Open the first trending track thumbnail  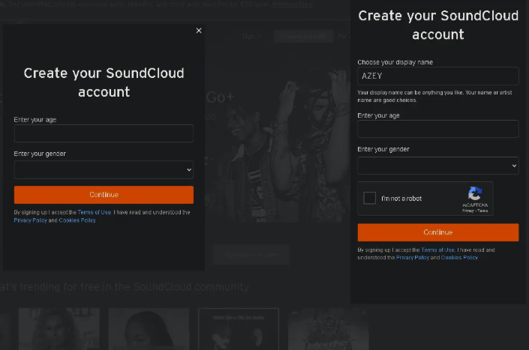click(x=59, y=328)
